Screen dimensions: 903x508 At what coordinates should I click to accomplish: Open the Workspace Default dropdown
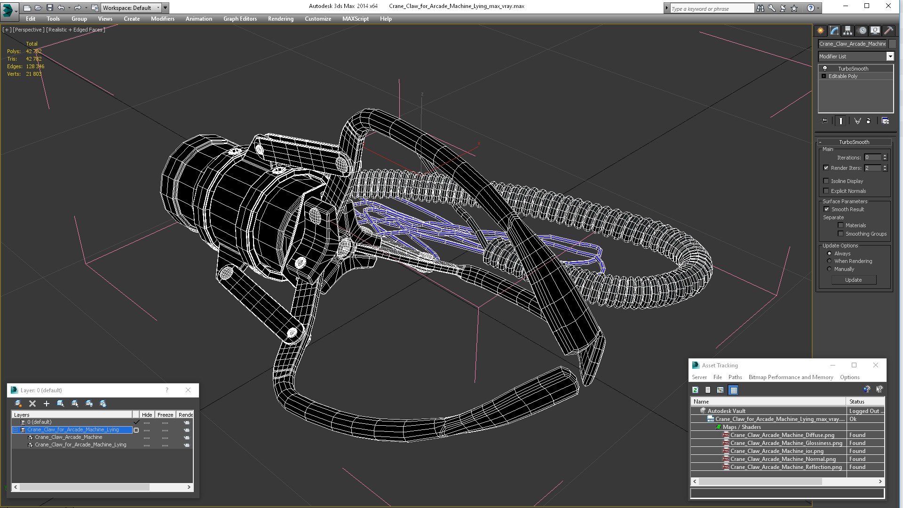pos(158,8)
